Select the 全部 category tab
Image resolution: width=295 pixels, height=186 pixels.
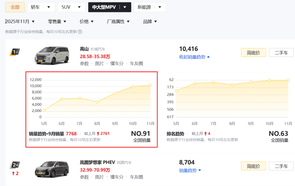click(x=15, y=7)
